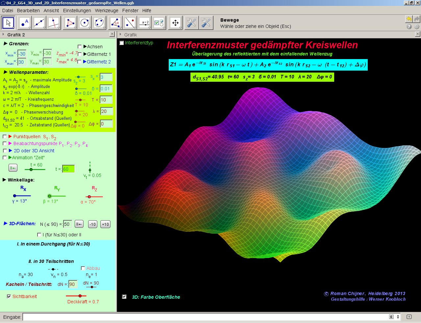Select the Move arrow tool
This screenshot has height=323, width=421.
click(x=9, y=23)
